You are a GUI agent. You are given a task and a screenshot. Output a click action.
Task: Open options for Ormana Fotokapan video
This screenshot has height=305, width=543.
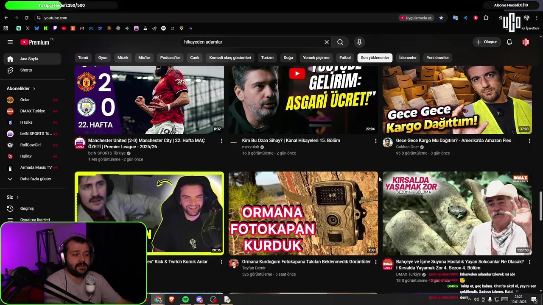coord(375,262)
